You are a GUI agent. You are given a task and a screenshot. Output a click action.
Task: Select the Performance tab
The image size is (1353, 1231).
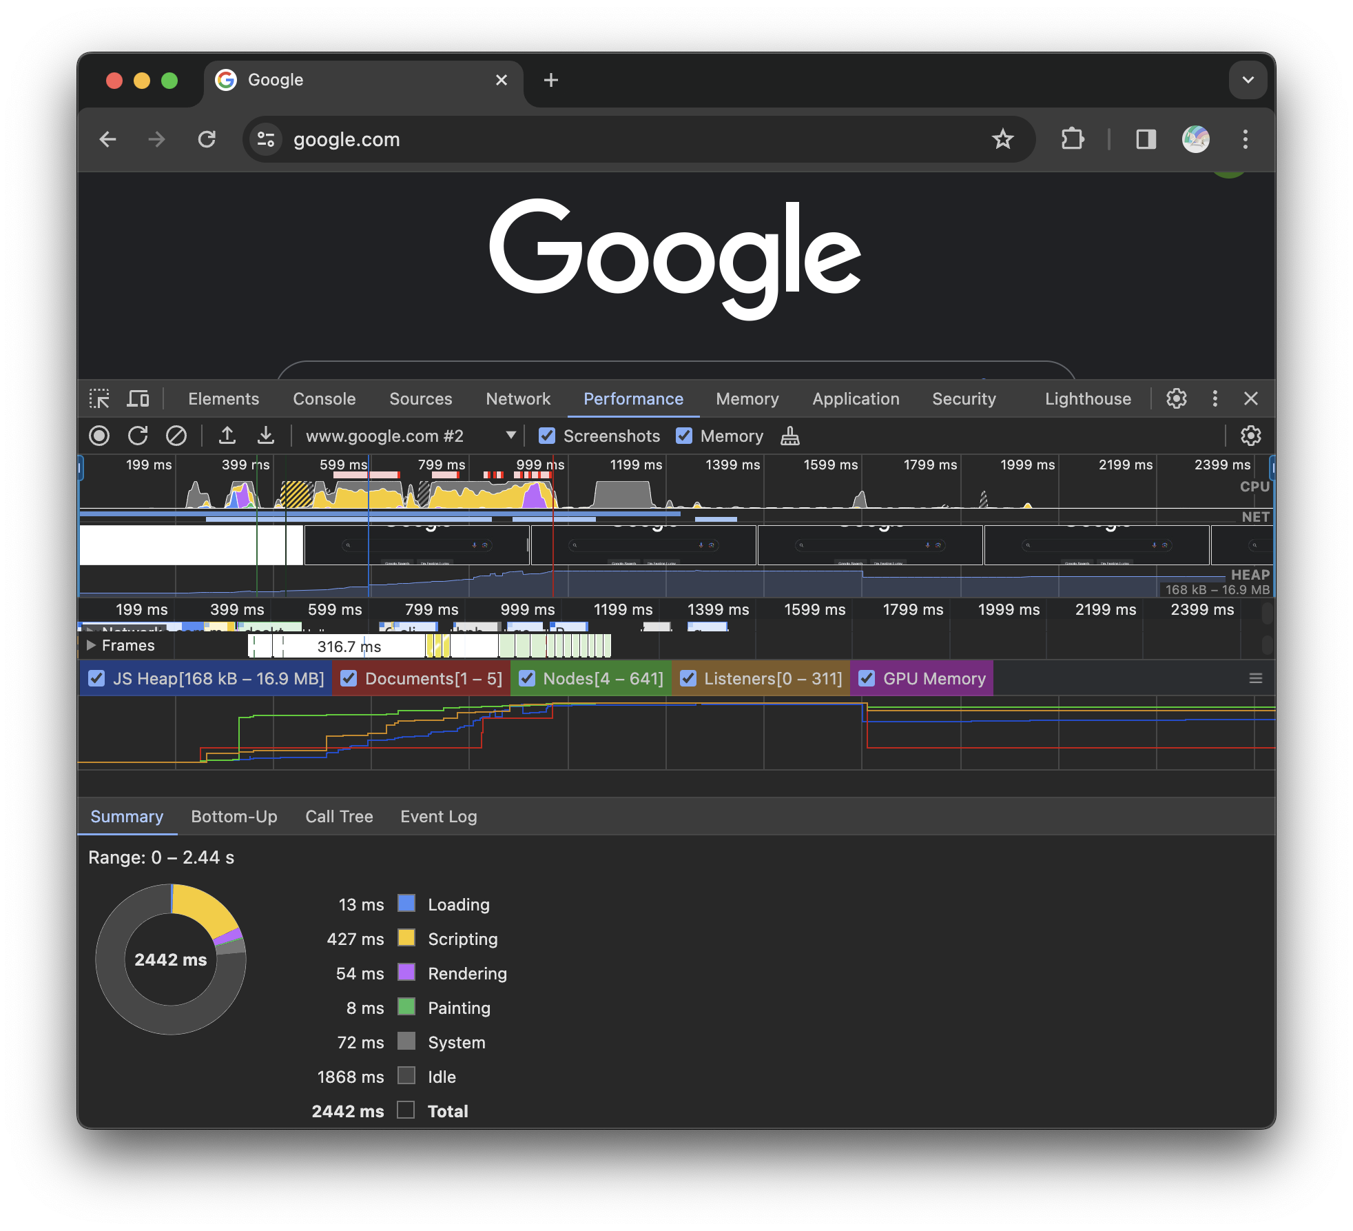634,398
